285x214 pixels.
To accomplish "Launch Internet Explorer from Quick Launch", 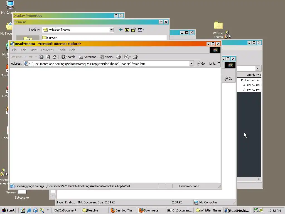I will pyautogui.click(x=29, y=211).
